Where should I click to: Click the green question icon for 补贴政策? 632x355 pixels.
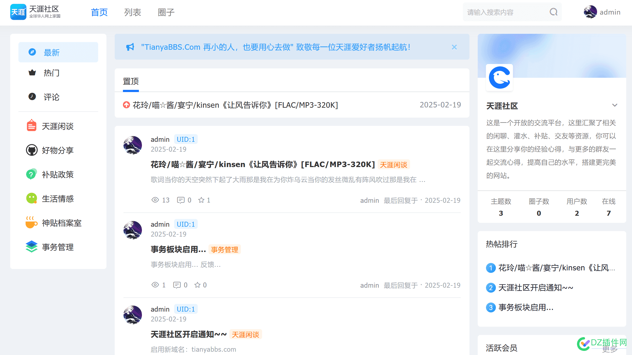(x=31, y=174)
